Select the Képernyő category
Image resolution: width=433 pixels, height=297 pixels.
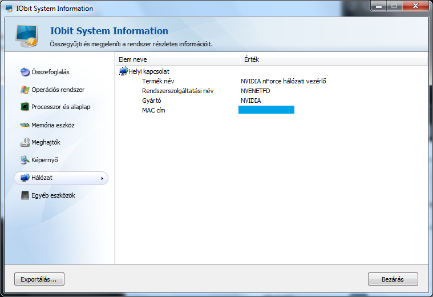(x=44, y=160)
